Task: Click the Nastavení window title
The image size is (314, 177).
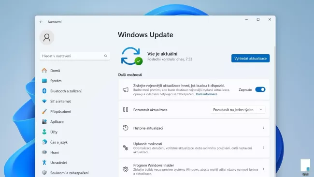Action: (x=55, y=22)
